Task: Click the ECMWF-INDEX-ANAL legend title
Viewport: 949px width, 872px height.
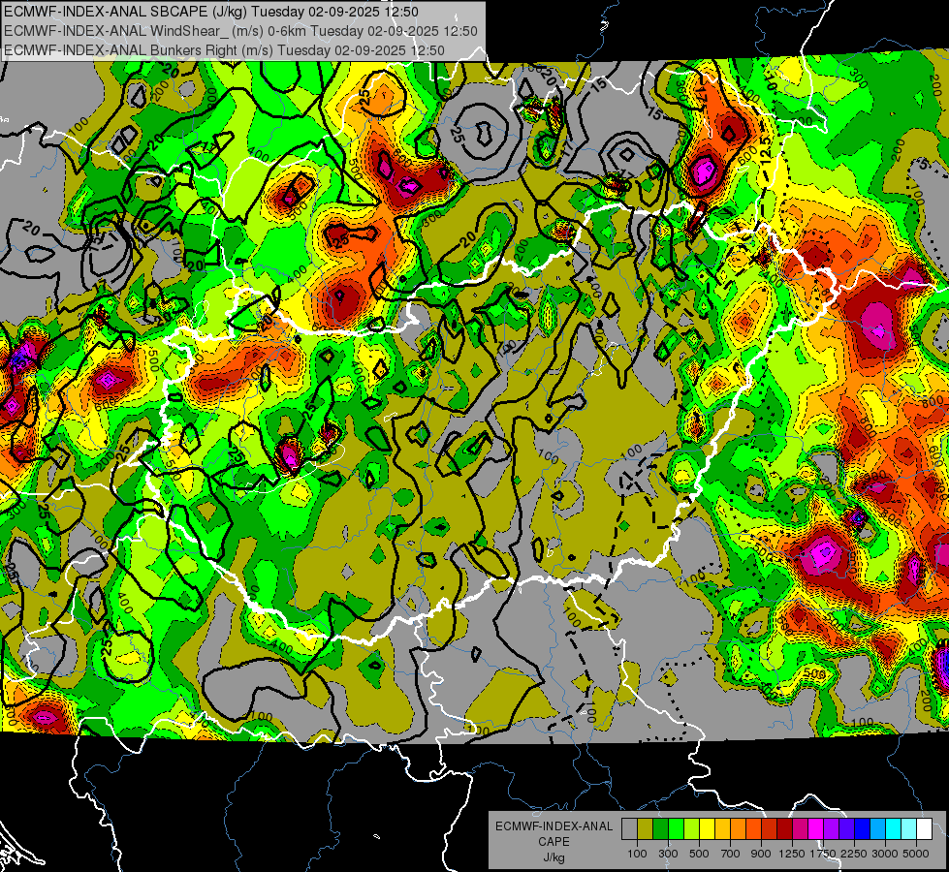Action: coord(554,826)
